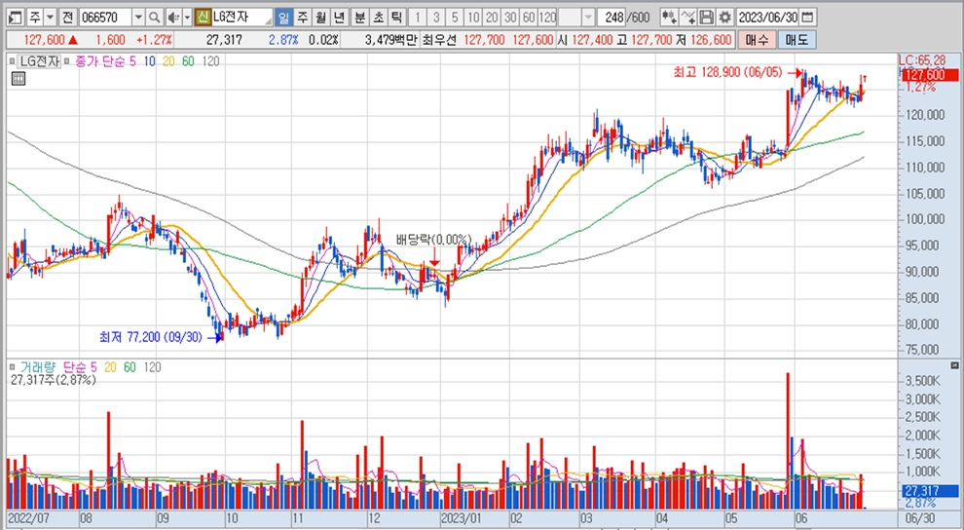Click the speaker sound icon
Image resolution: width=964 pixels, height=530 pixels.
click(172, 18)
